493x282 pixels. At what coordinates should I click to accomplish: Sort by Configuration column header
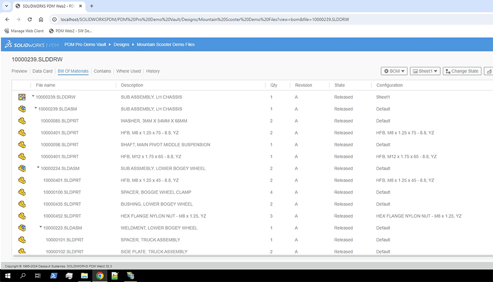pyautogui.click(x=389, y=85)
